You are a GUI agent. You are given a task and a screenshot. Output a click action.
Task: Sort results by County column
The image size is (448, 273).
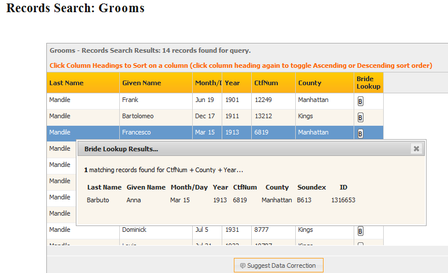tap(325, 83)
